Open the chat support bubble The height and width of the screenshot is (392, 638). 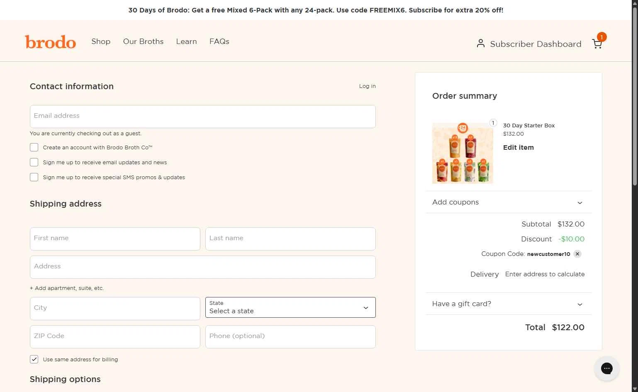coord(606,368)
